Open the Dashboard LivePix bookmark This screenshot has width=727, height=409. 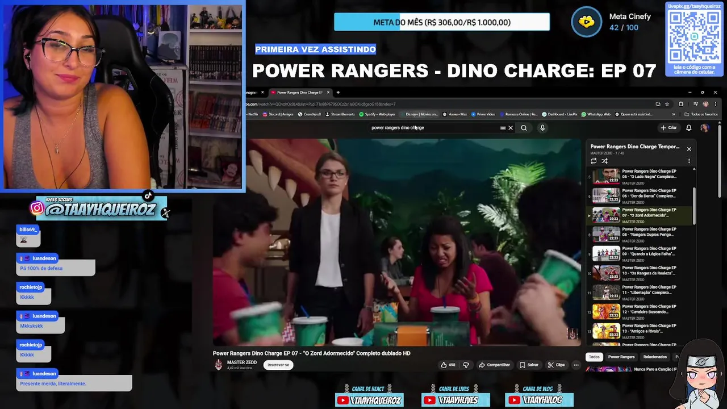(x=559, y=114)
